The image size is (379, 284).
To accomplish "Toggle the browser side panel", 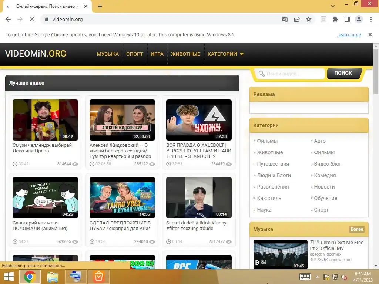I will [x=347, y=19].
